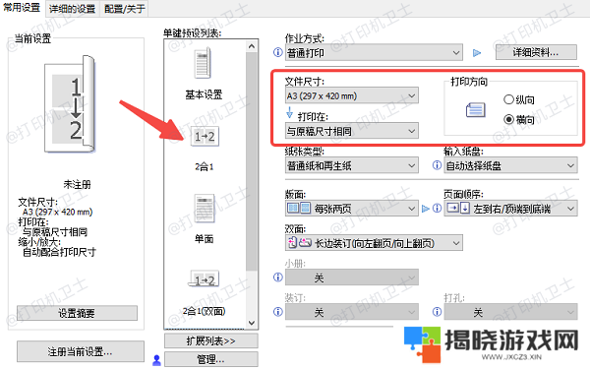Image resolution: width=590 pixels, height=370 pixels.
Task: Click the 单键预设列表 heading label
Action: click(x=193, y=33)
